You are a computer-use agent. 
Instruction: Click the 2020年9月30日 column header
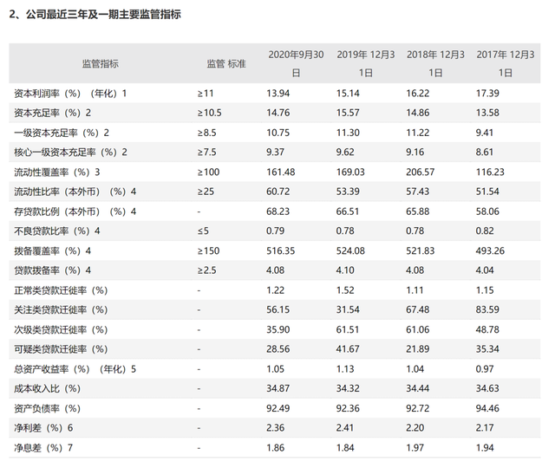296,63
